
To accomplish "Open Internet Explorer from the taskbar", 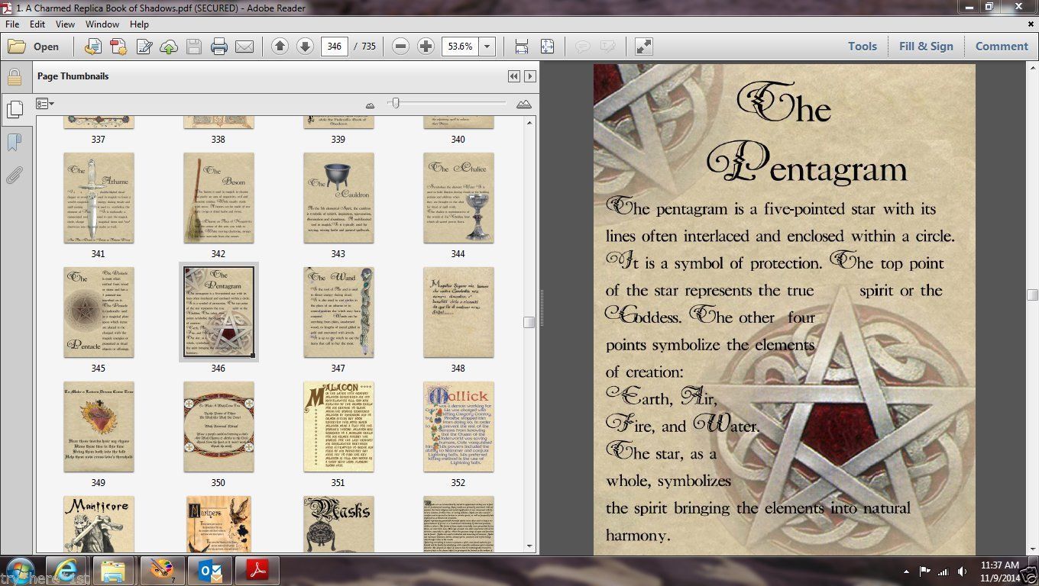I will point(67,571).
